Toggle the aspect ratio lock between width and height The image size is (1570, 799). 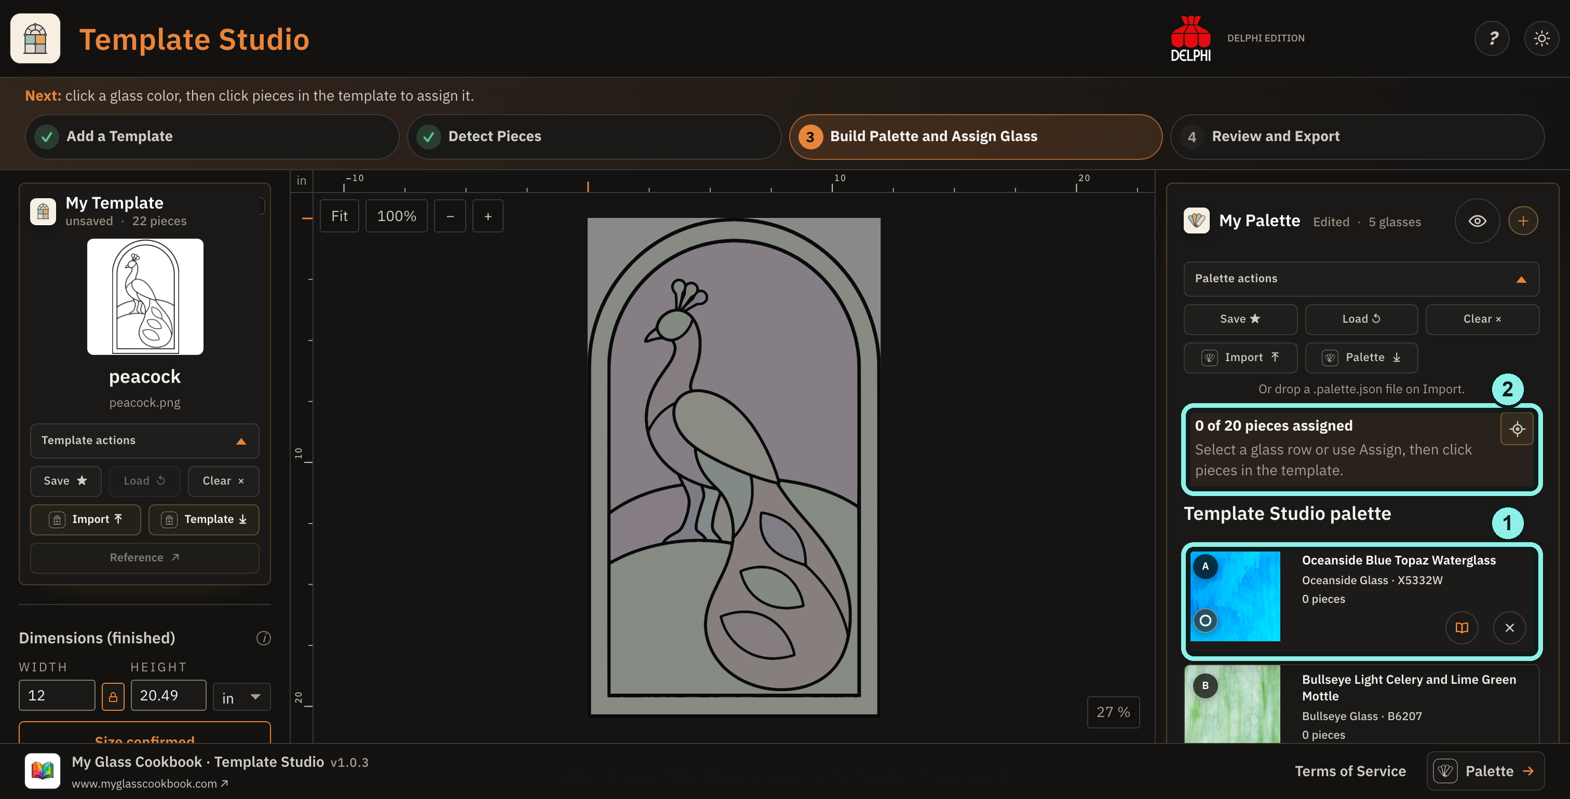[113, 696]
